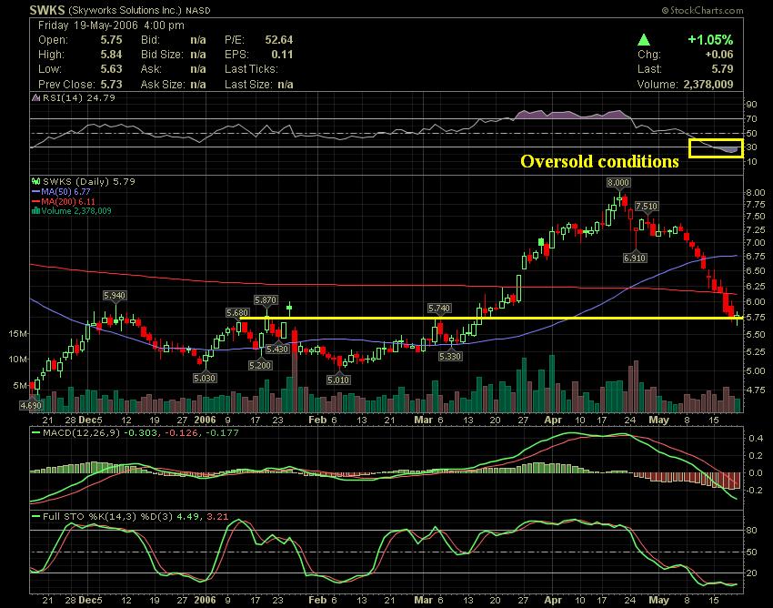Click the 5.200 price tag
The height and width of the screenshot is (608, 773).
(x=259, y=365)
